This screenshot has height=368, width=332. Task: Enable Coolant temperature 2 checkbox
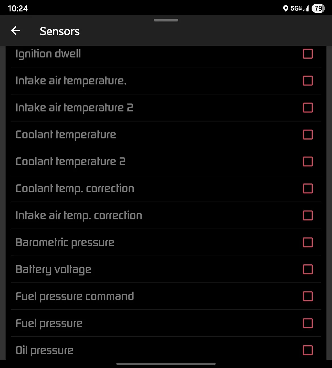(308, 162)
